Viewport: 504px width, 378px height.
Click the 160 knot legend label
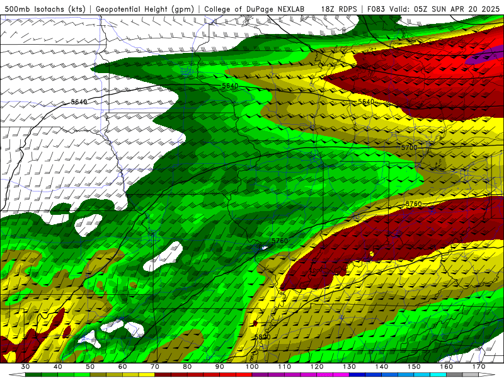point(447,367)
